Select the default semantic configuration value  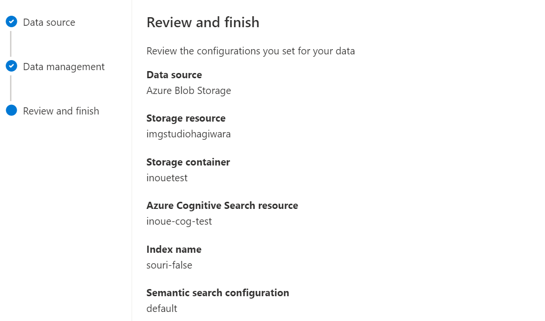point(162,309)
